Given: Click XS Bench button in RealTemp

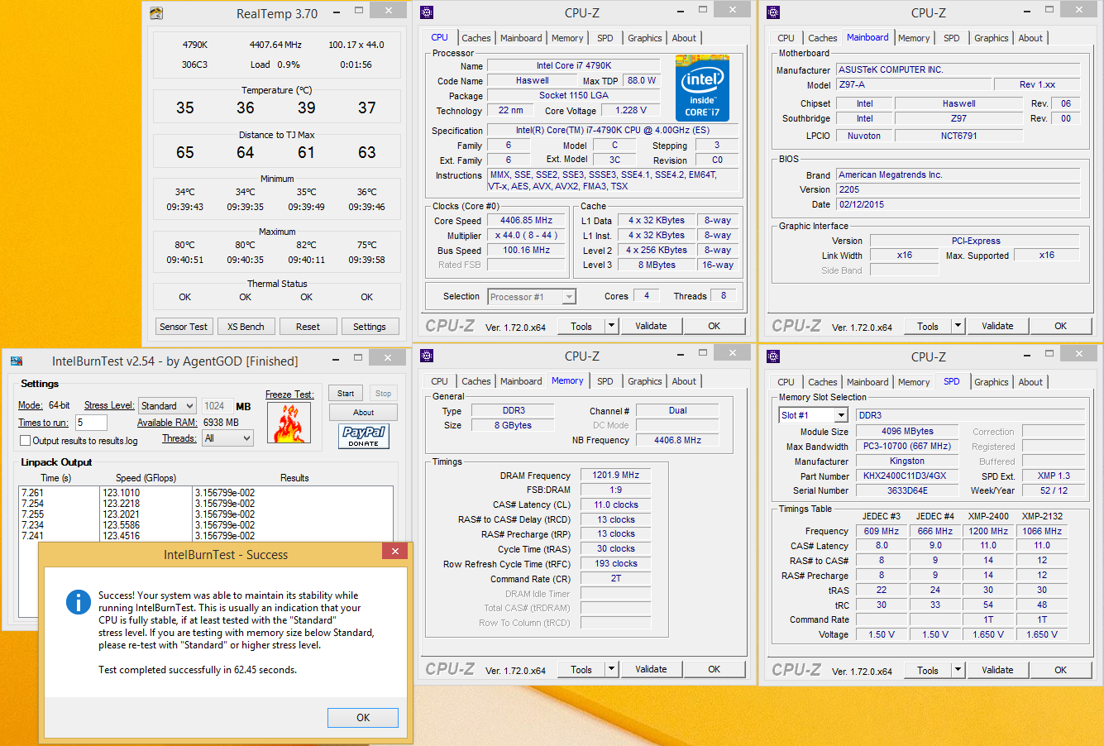Looking at the screenshot, I should [x=246, y=327].
